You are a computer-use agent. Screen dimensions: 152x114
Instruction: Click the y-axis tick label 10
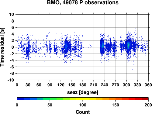click(12, 14)
